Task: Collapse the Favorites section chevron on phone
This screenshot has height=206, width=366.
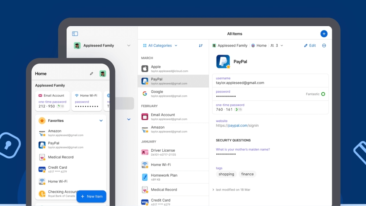Action: pos(101,121)
